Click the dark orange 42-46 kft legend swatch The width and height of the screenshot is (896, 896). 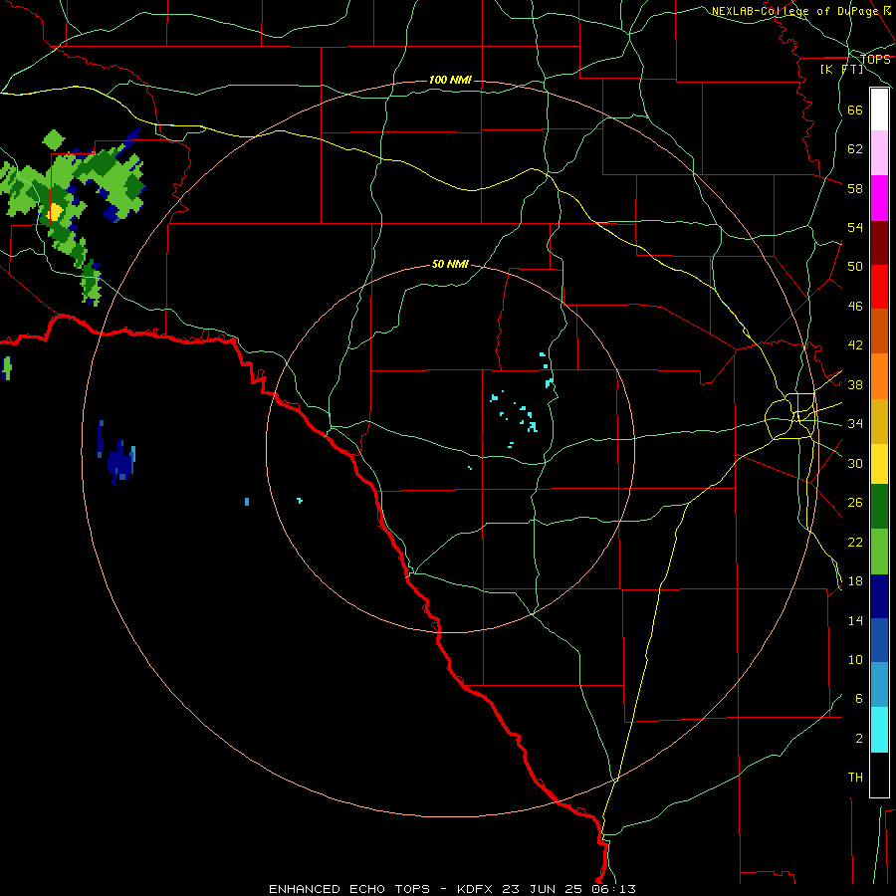(x=879, y=331)
